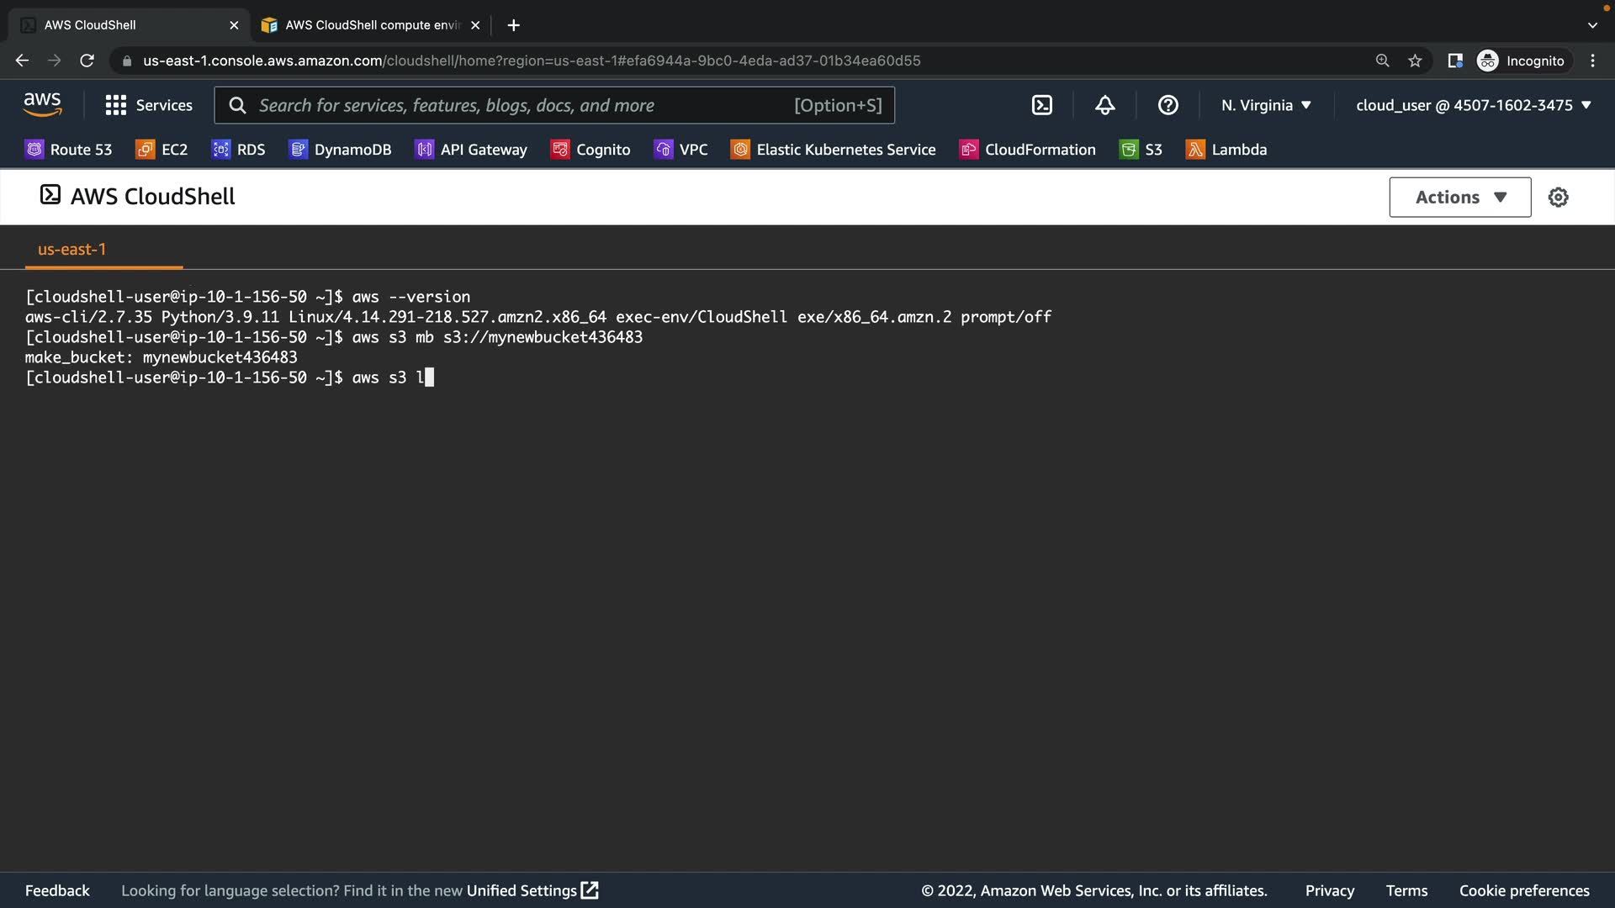The image size is (1615, 908).
Task: Expand the cloud_user account menu
Action: 1473,105
